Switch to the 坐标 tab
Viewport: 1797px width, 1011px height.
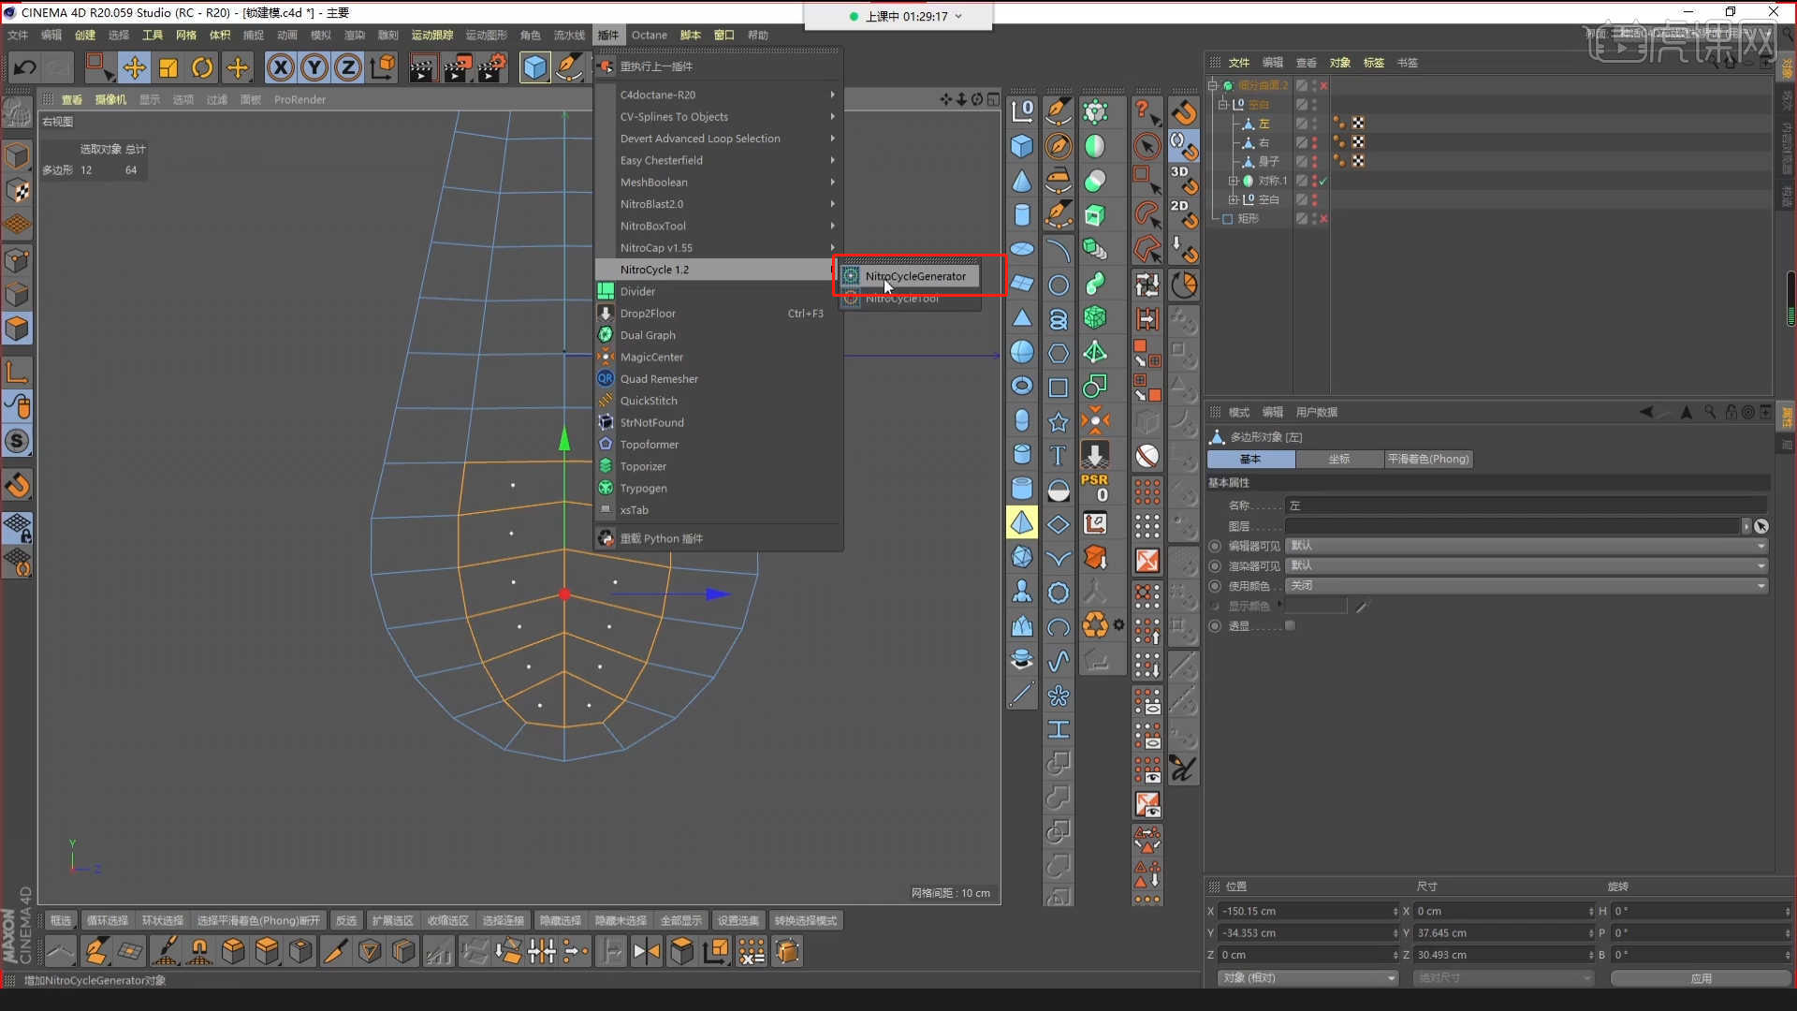pos(1339,459)
